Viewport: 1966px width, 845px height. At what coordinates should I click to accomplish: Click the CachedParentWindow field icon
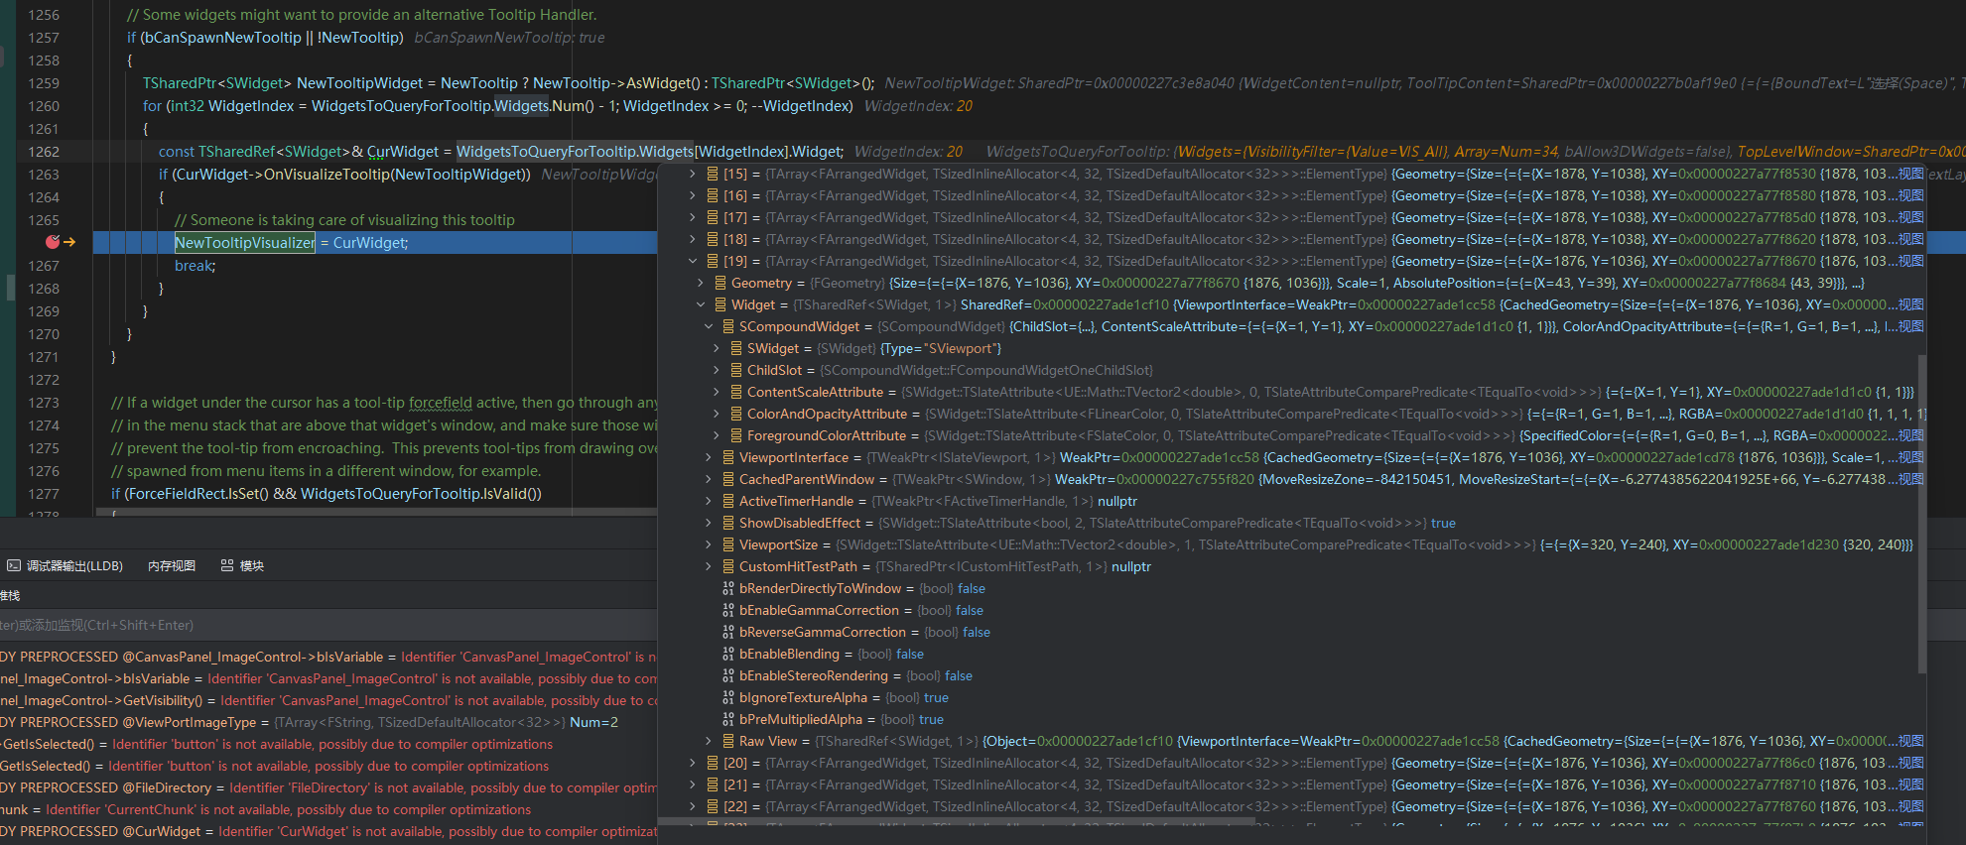[728, 479]
